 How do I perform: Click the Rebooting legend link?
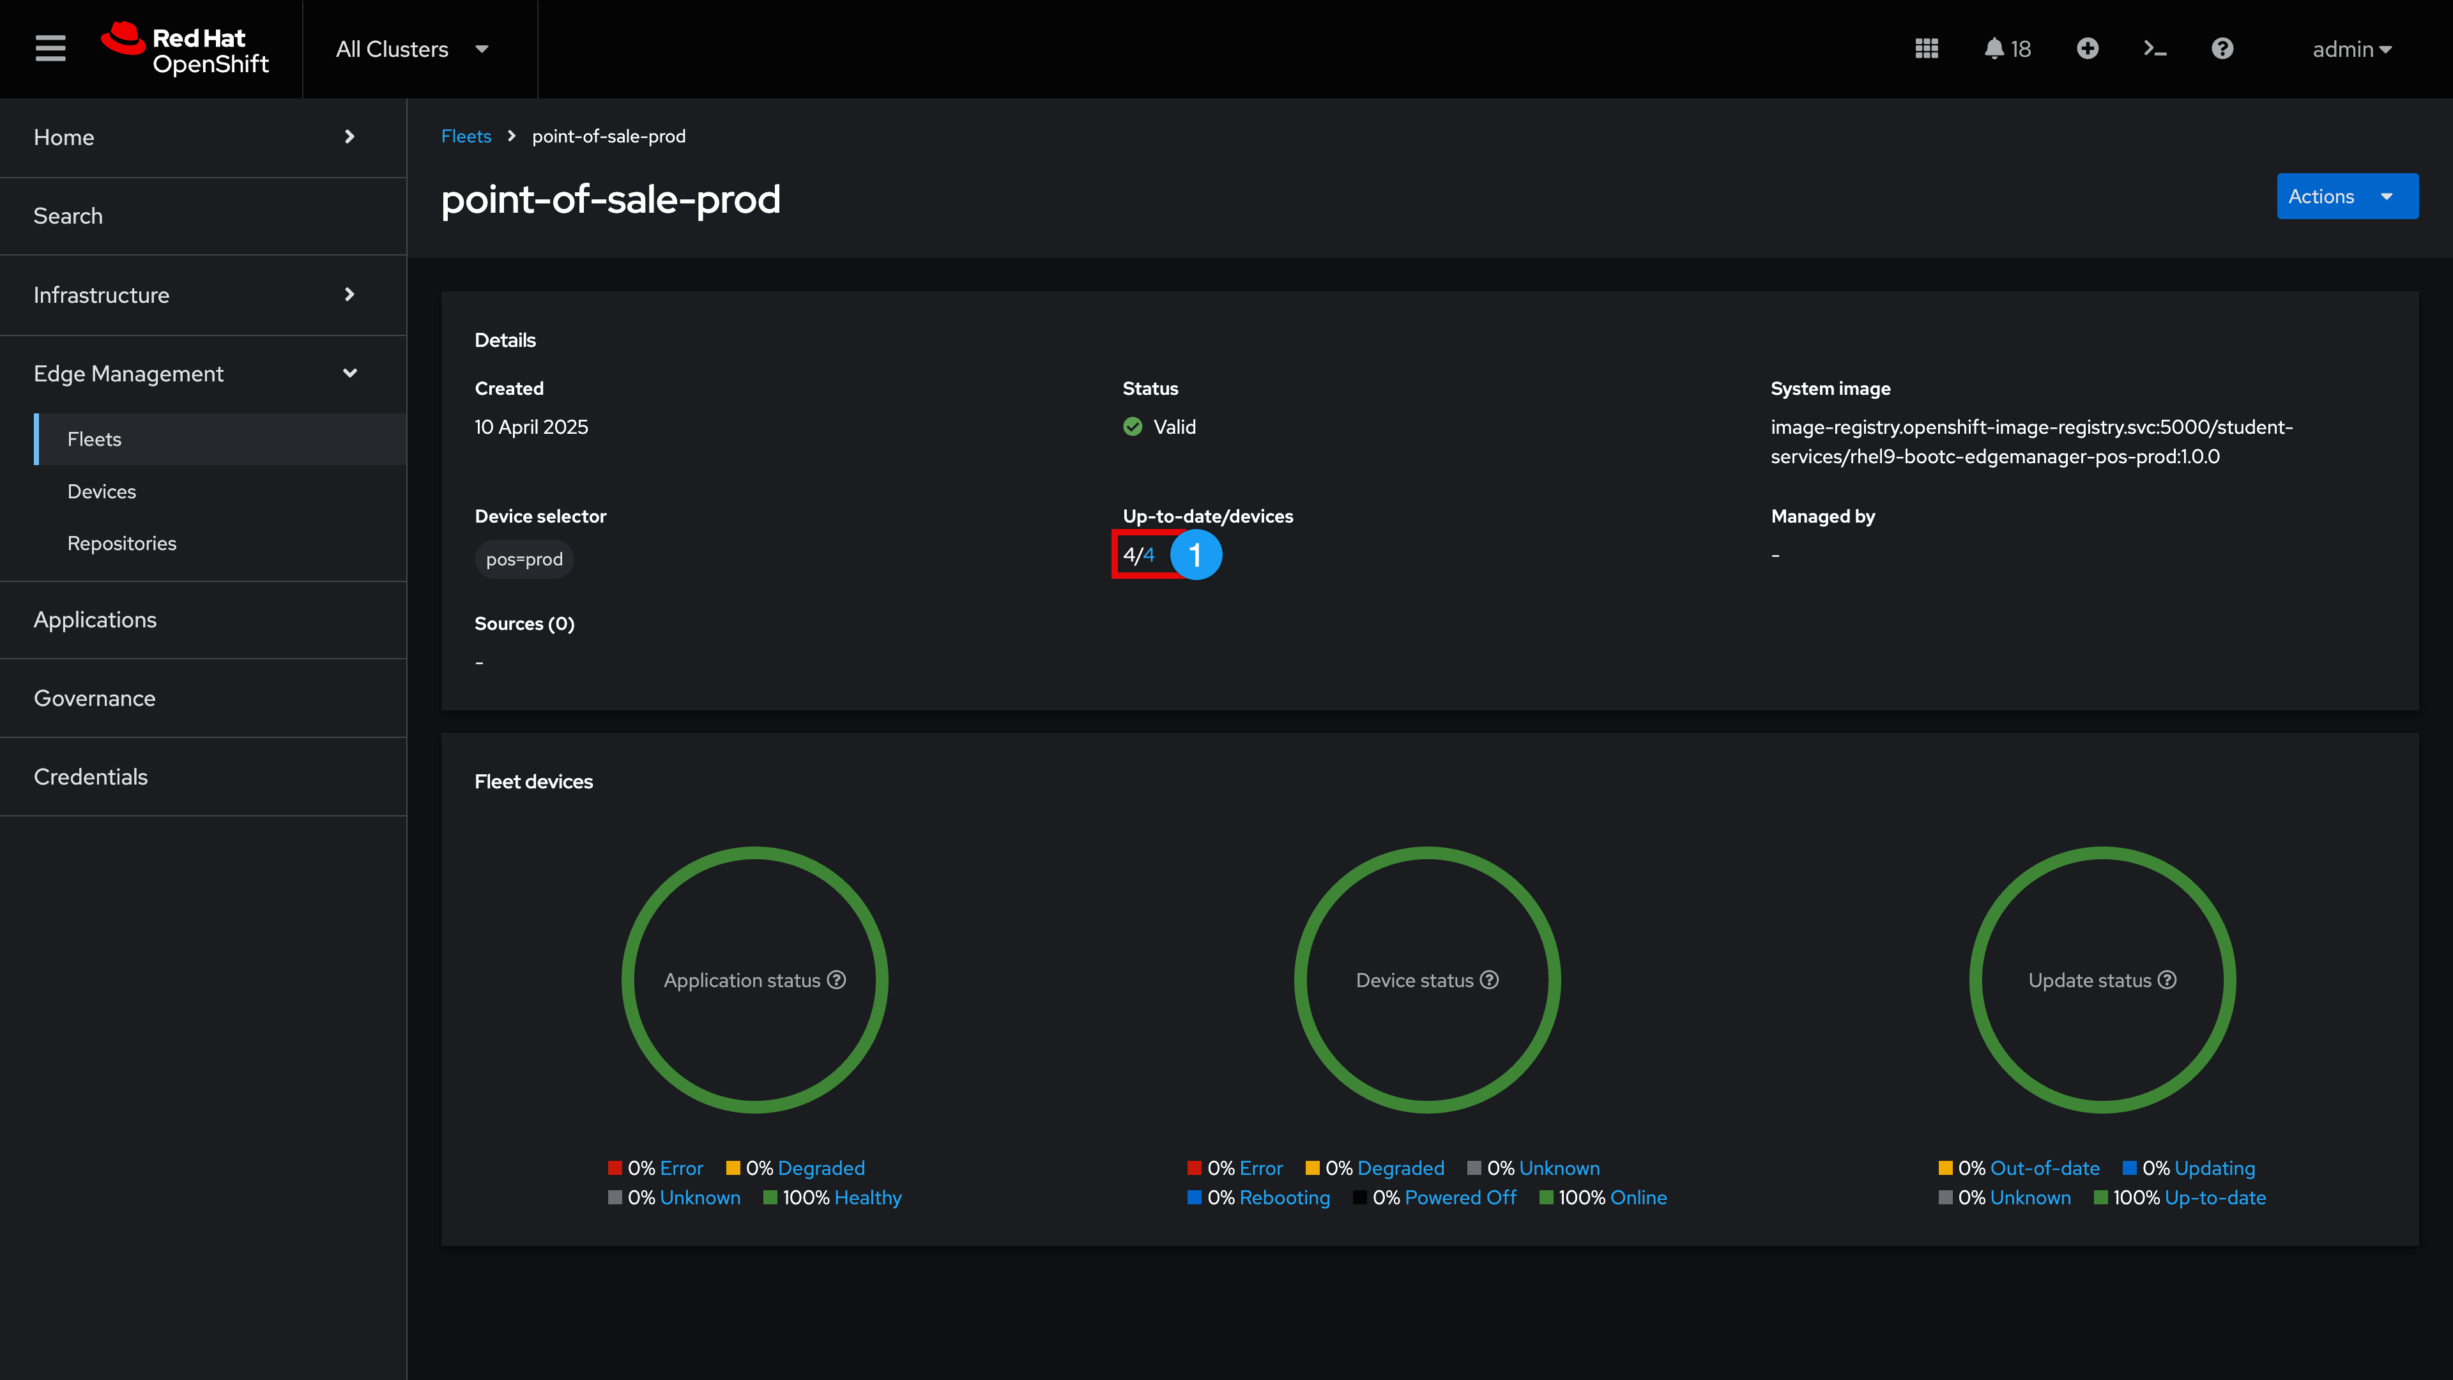tap(1285, 1197)
